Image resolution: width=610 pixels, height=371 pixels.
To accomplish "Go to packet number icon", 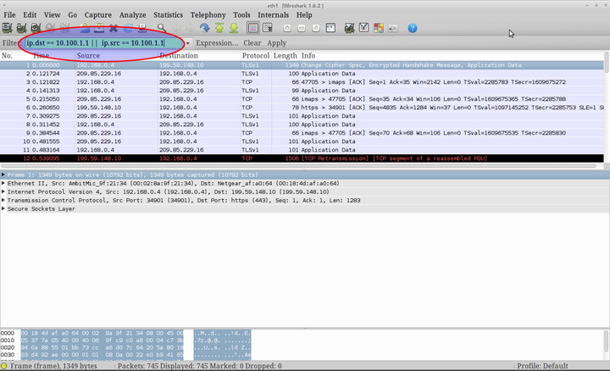I will click(x=205, y=28).
